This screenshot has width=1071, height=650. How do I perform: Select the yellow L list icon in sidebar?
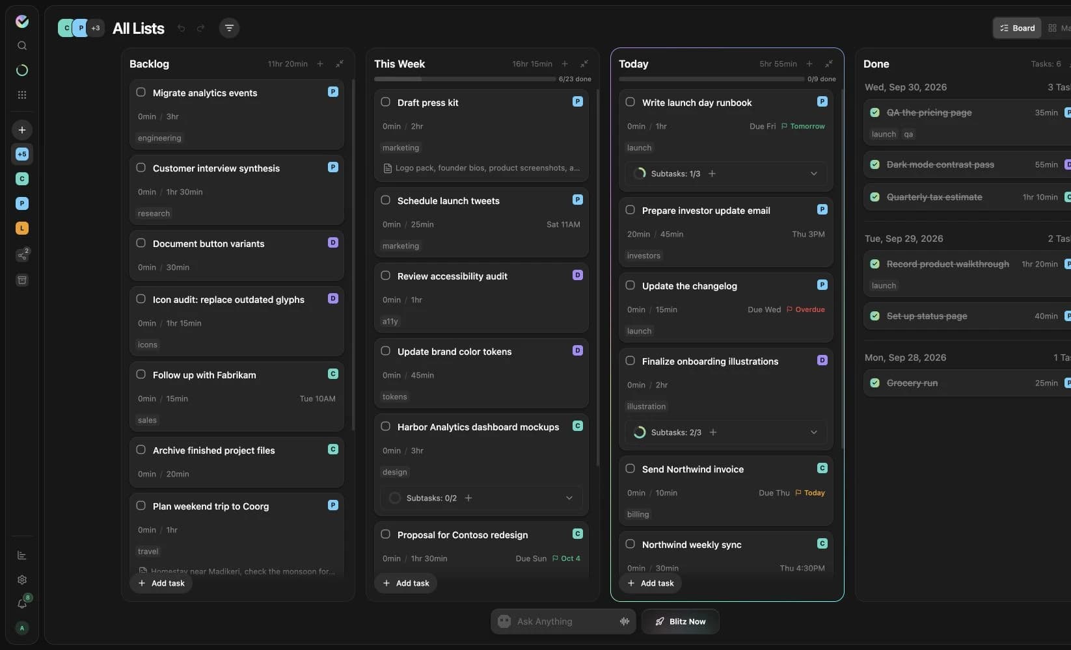(22, 228)
